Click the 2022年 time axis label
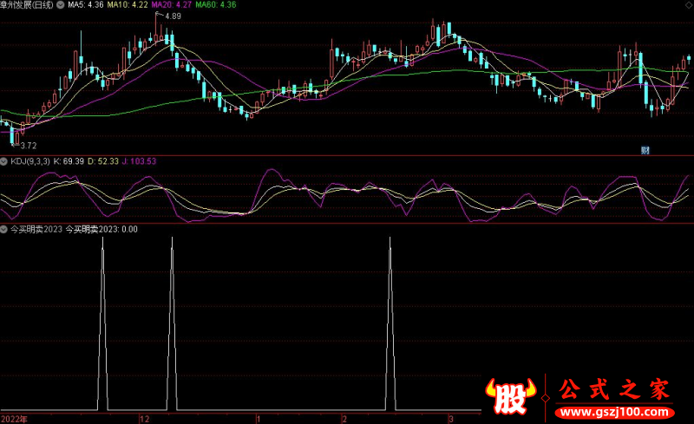Image resolution: width=694 pixels, height=424 pixels. (13, 418)
